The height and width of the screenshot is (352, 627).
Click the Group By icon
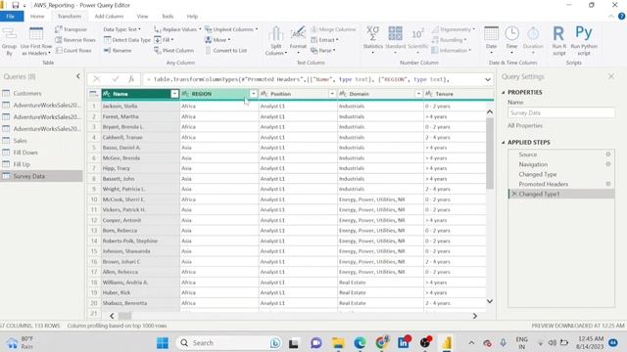click(x=9, y=41)
